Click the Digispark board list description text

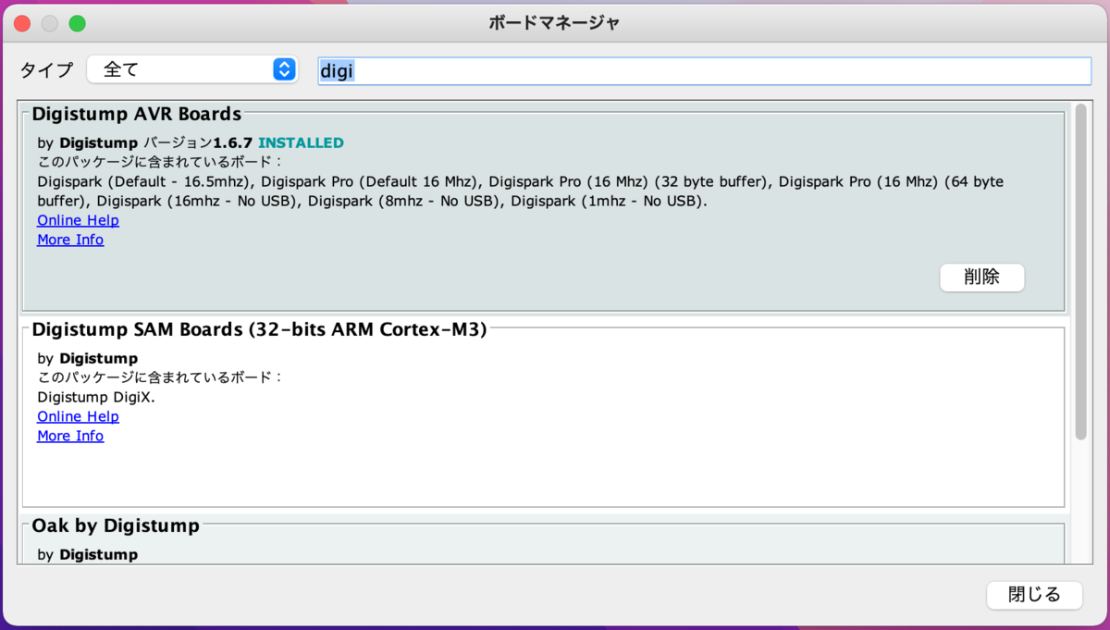coord(521,191)
